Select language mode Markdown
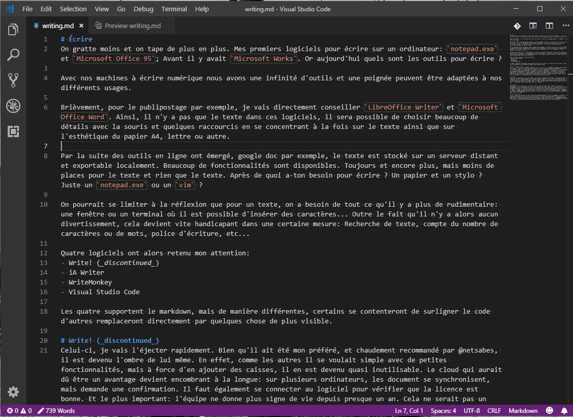Viewport: 573px width, 417px height. (523, 411)
